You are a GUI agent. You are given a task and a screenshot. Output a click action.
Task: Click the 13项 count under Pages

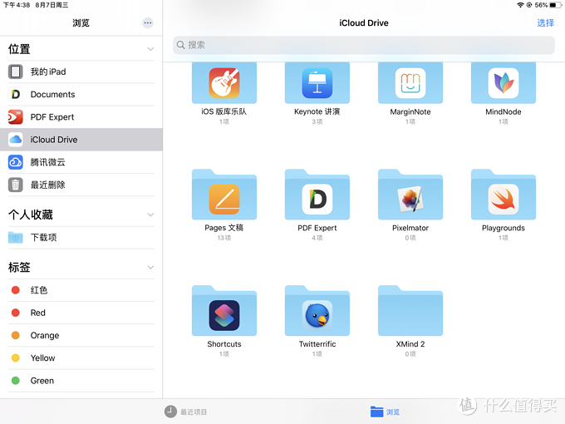coord(224,238)
